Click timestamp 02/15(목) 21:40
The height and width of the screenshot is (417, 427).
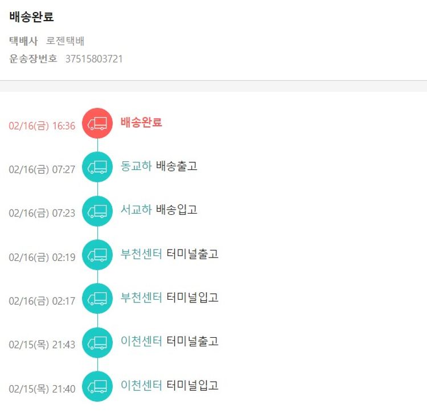pyautogui.click(x=42, y=389)
